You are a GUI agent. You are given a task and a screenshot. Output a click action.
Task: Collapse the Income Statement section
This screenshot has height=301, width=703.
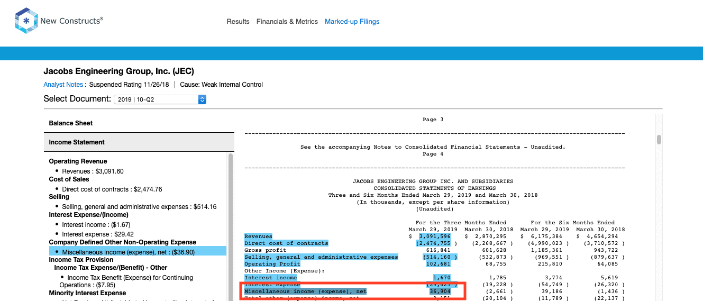pos(139,142)
